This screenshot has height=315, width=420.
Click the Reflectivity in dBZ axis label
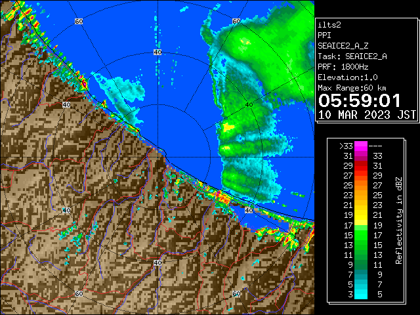[399, 220]
